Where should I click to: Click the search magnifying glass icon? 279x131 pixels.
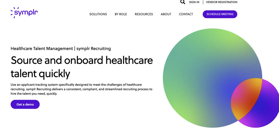click(182, 2)
